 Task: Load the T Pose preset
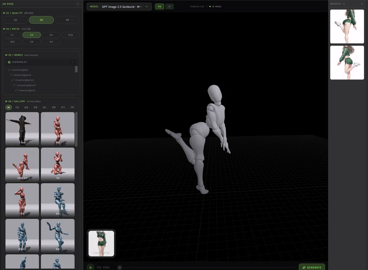click(22, 129)
